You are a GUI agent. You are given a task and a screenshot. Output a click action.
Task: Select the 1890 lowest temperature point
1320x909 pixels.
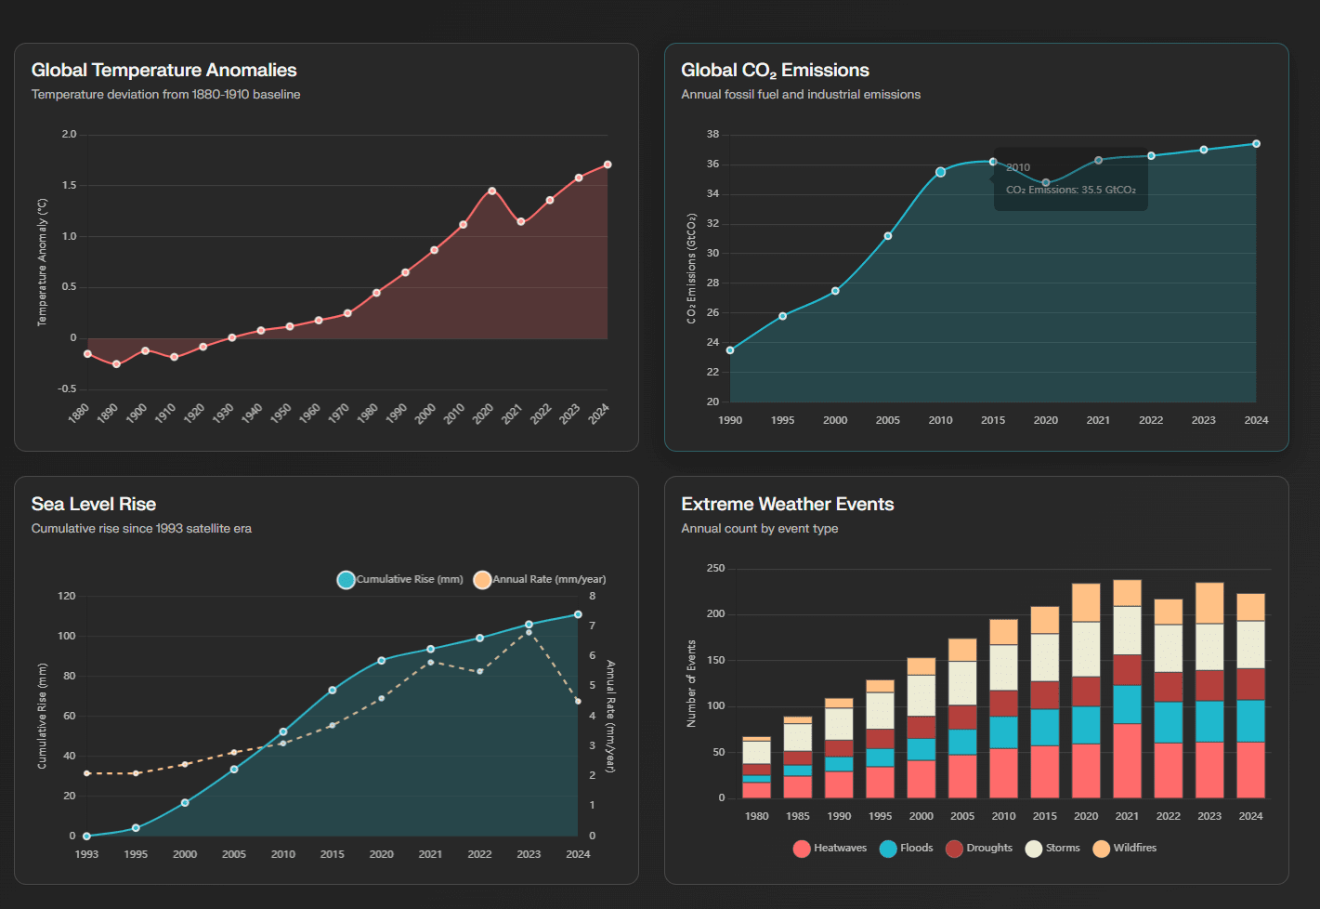116,364
